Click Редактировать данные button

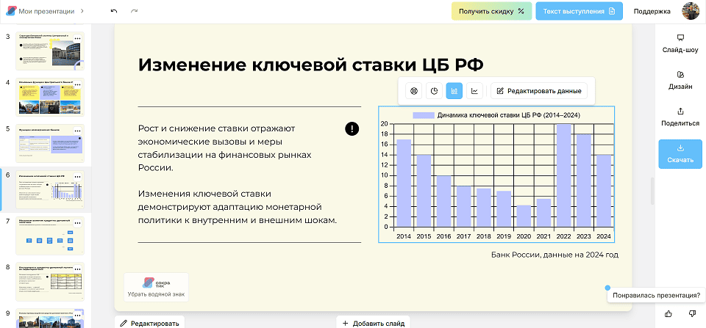click(x=539, y=91)
